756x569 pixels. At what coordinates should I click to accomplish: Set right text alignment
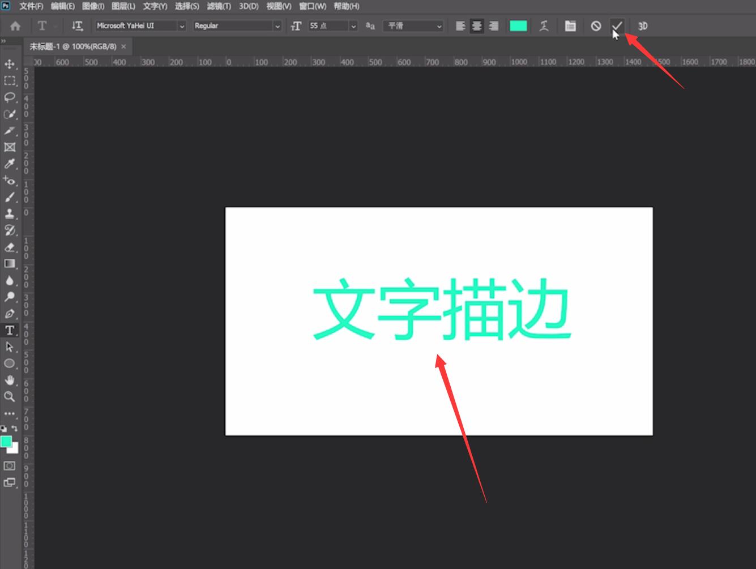(494, 26)
